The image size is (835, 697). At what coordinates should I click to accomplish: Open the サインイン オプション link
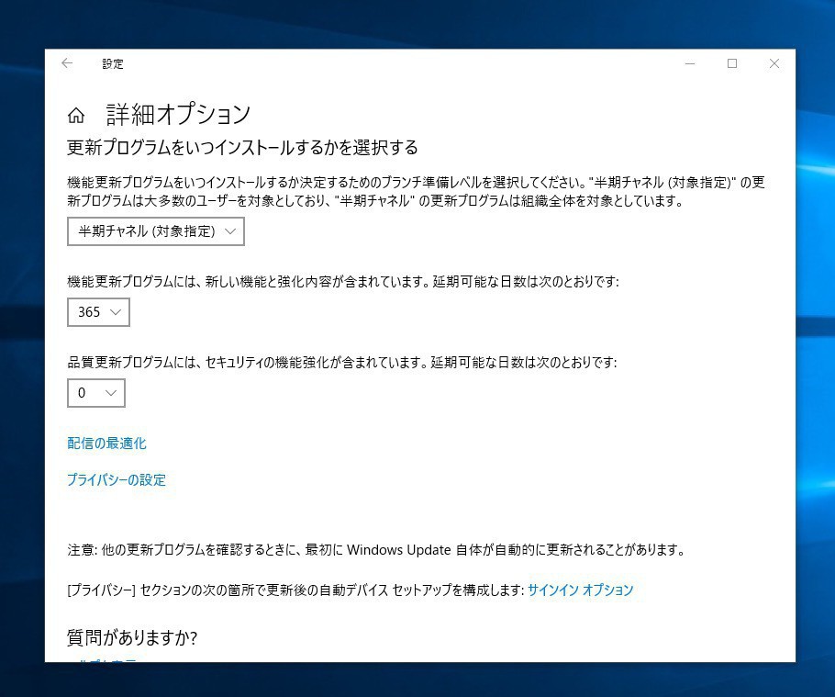pyautogui.click(x=581, y=590)
